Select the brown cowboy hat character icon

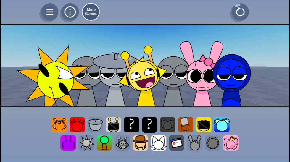click(141, 143)
